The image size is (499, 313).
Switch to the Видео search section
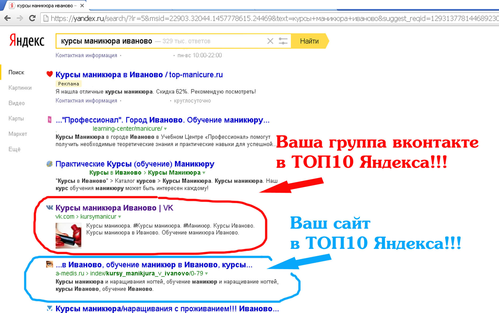point(17,103)
